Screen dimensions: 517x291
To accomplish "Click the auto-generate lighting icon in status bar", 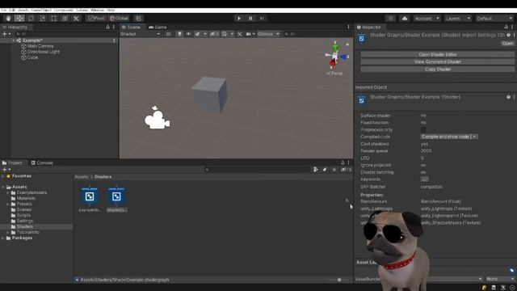I will 484,288.
